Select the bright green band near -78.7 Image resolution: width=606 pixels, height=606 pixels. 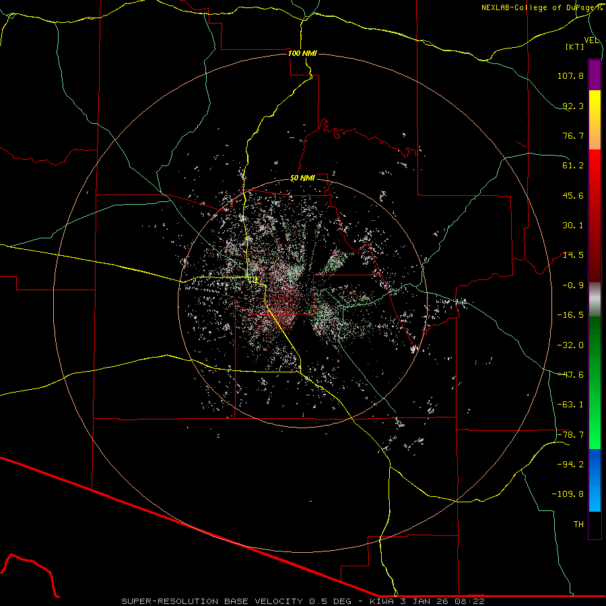(595, 441)
